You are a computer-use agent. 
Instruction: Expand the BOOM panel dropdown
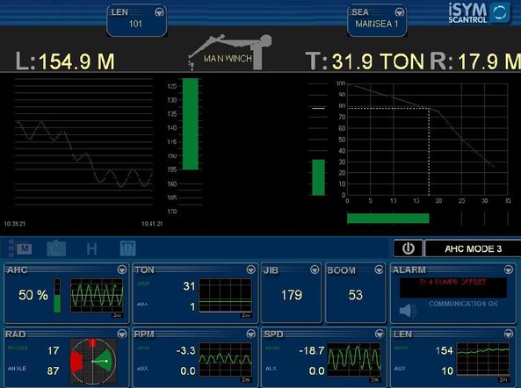click(x=379, y=269)
